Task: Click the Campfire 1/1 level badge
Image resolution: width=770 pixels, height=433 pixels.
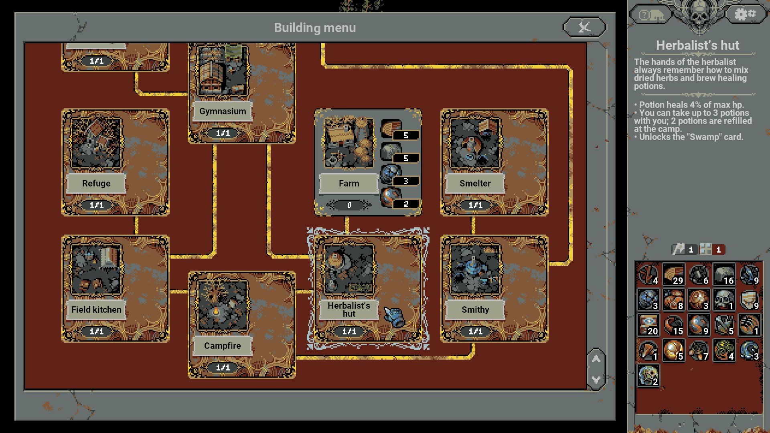Action: pyautogui.click(x=223, y=368)
